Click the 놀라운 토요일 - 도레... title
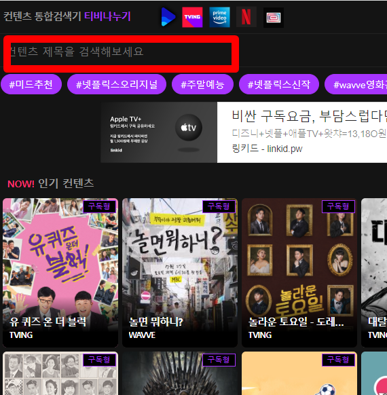 pos(296,322)
